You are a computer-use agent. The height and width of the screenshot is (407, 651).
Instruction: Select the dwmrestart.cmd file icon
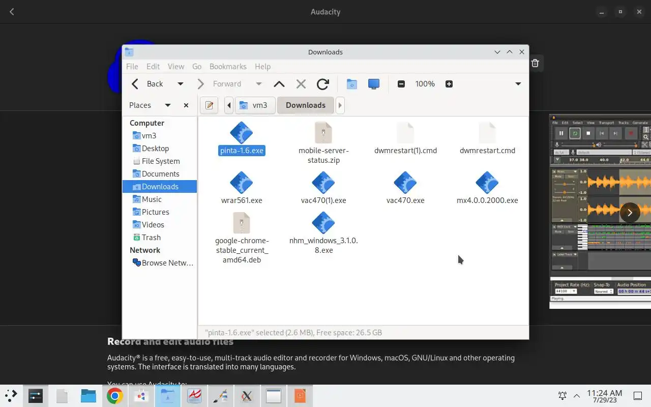487,133
